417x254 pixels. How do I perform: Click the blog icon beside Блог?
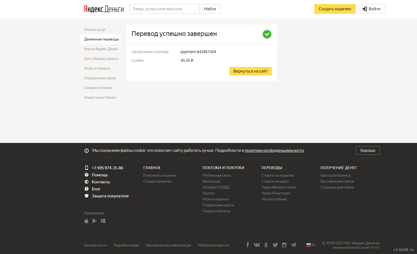coord(87,189)
